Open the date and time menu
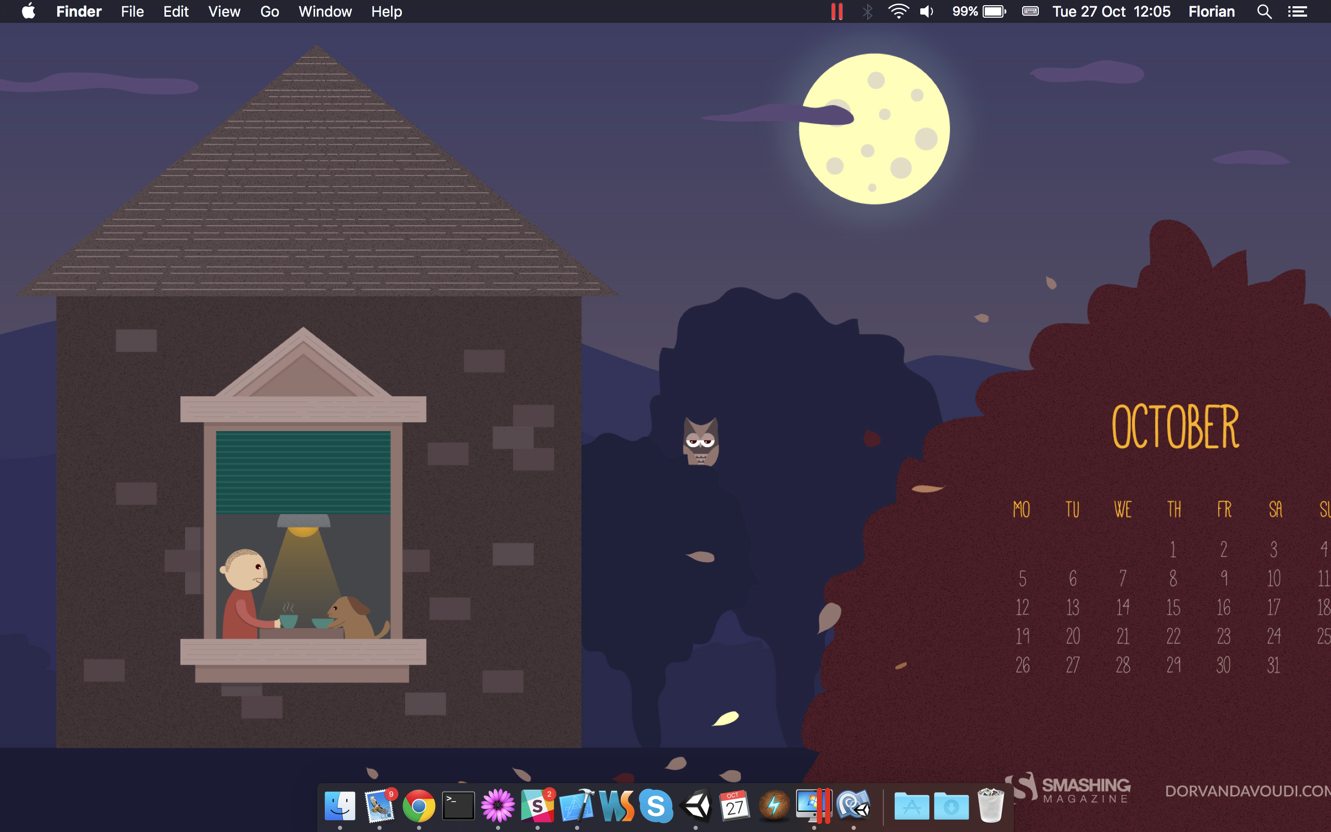 [1111, 11]
